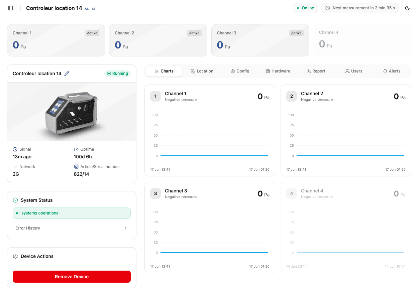
Task: Click the 100d 6h uptime value
Action: point(83,157)
